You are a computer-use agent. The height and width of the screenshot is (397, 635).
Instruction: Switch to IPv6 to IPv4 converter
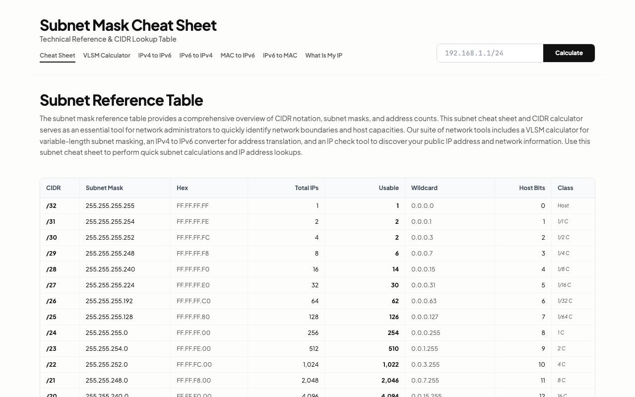coord(196,56)
